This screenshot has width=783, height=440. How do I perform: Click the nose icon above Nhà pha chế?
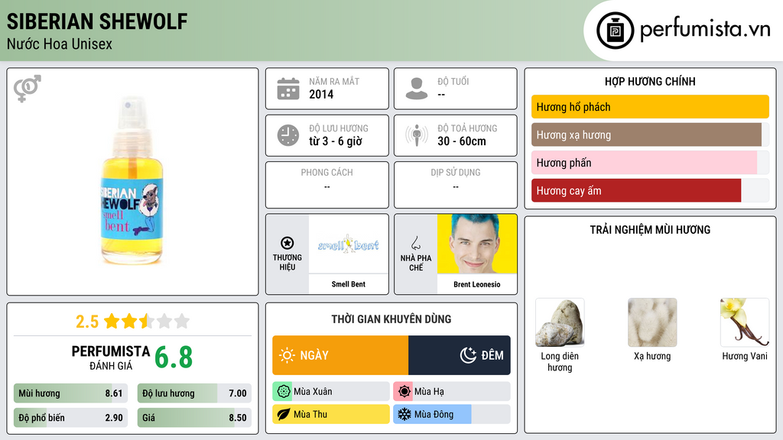(x=415, y=243)
